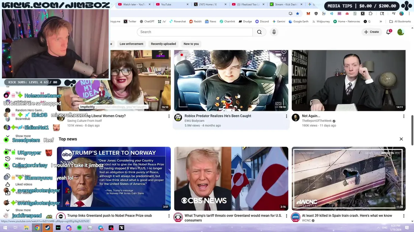Image resolution: width=414 pixels, height=232 pixels.
Task: Open TheReportOfTheWeek channel name link
Action: coord(317,121)
